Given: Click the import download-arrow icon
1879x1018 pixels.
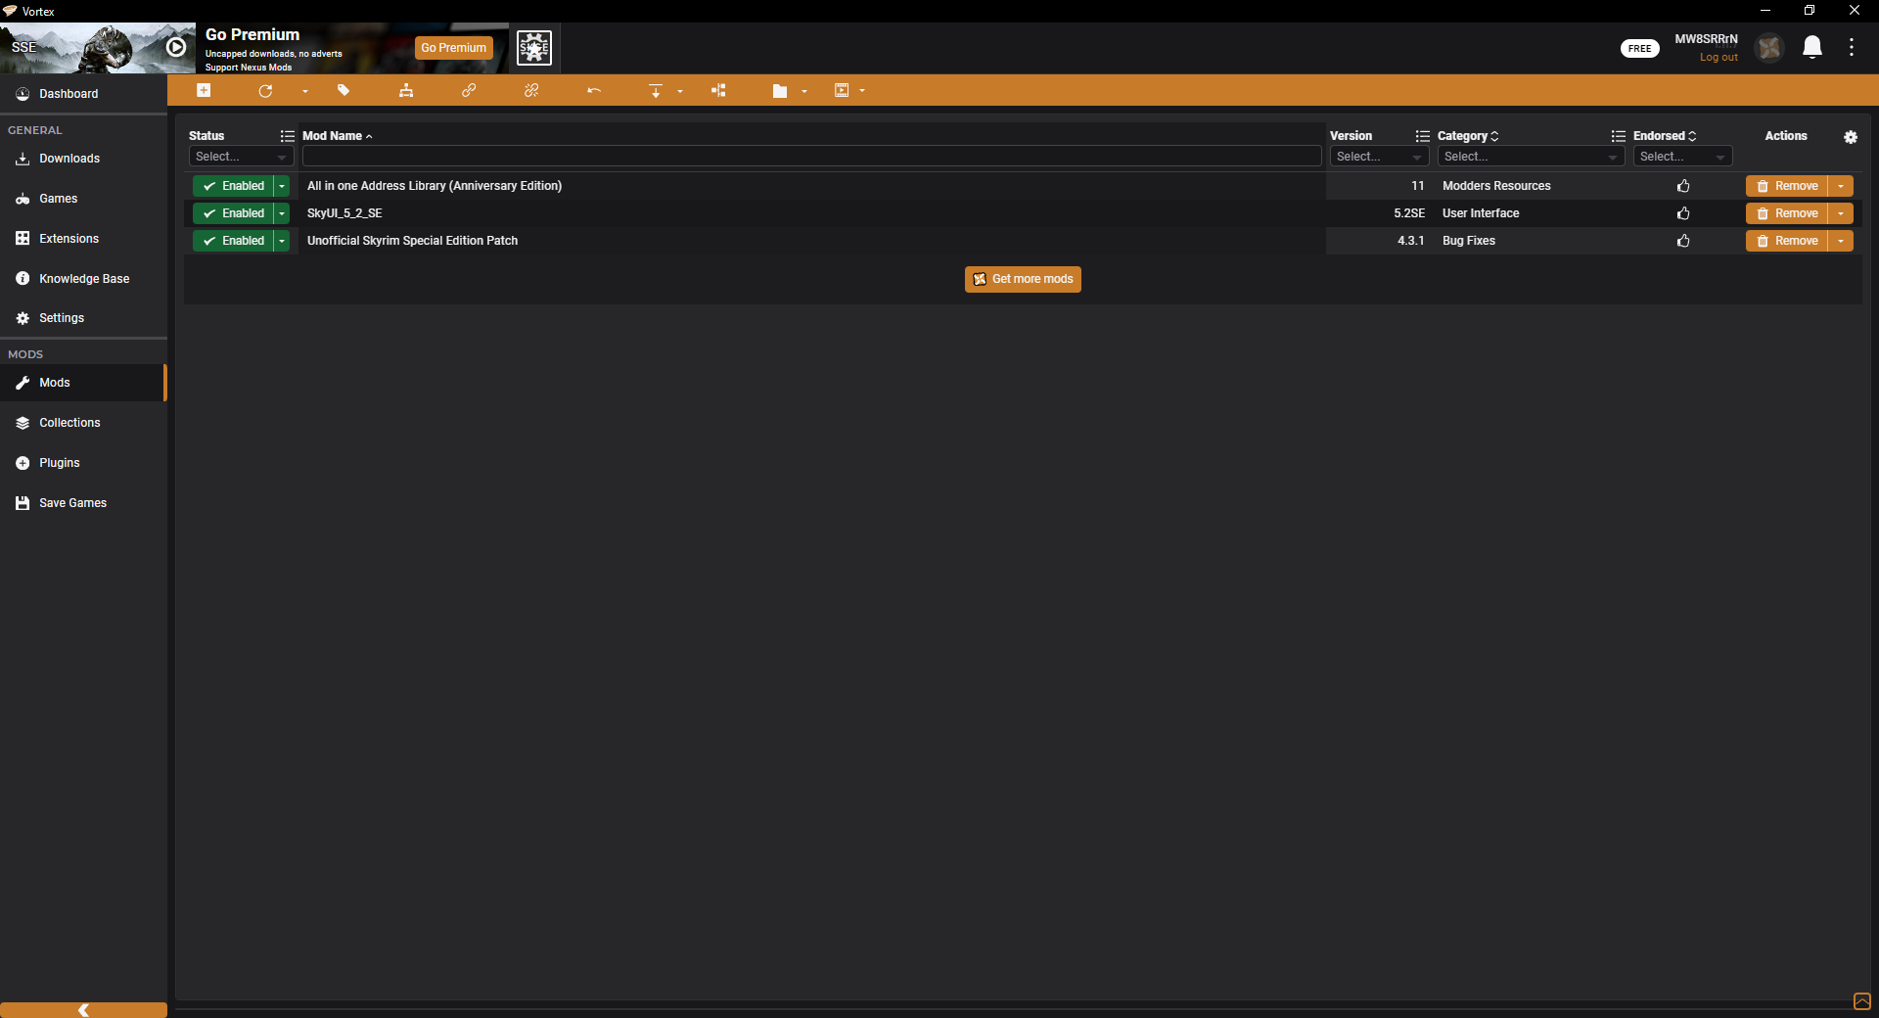Looking at the screenshot, I should pos(656,91).
